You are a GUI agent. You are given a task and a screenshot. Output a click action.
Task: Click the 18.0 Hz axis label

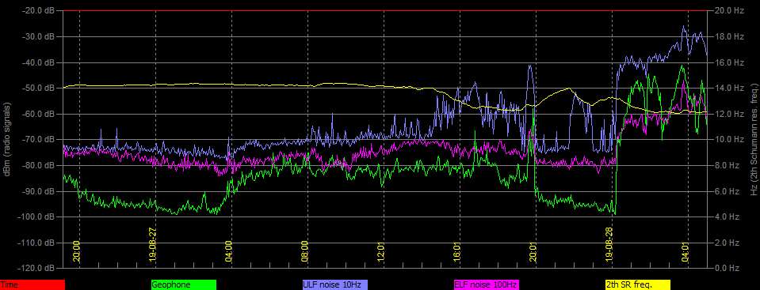(x=729, y=36)
